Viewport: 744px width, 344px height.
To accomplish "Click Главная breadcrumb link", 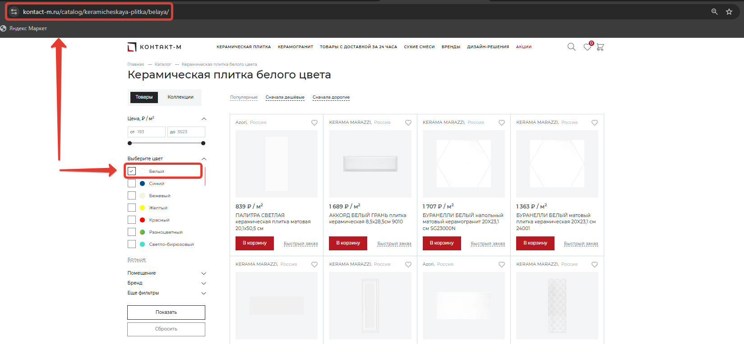I will tap(136, 64).
